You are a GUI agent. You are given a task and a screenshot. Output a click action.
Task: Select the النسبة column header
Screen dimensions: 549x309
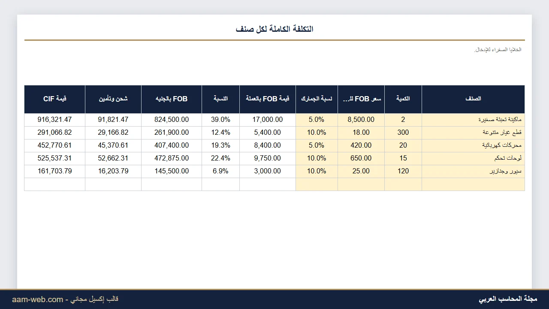[220, 99]
